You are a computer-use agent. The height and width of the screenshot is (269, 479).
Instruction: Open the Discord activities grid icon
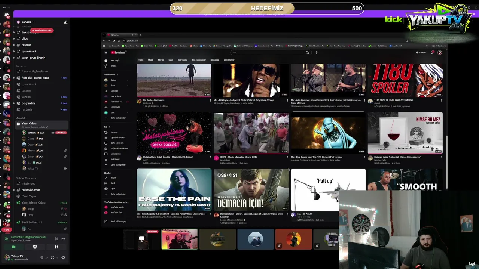click(x=56, y=247)
